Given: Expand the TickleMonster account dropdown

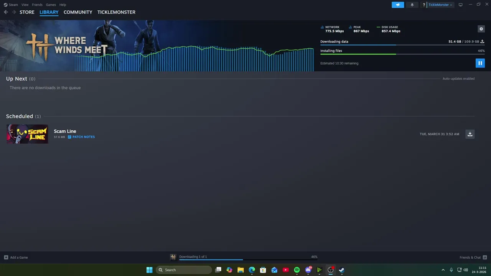Looking at the screenshot, I should pyautogui.click(x=440, y=5).
